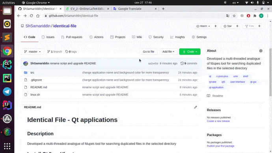Close the Google Translate tab
The image size is (272, 153).
pyautogui.click(x=156, y=9)
